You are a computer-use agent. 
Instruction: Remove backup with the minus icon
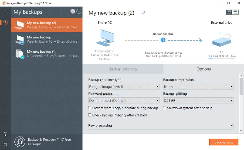coord(79,11)
